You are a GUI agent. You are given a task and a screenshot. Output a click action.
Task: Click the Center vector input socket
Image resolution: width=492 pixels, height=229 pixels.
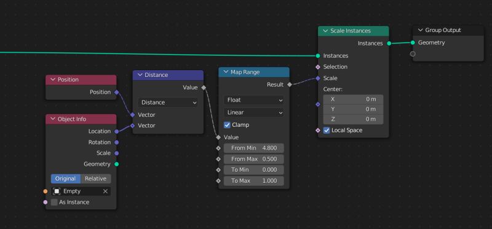[318, 104]
